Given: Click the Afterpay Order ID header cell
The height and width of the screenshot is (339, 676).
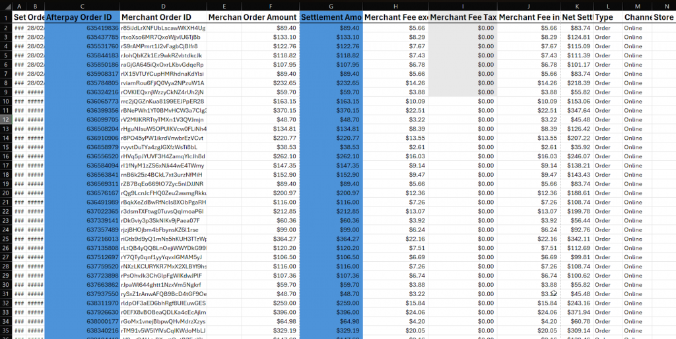Looking at the screenshot, I should [x=82, y=17].
